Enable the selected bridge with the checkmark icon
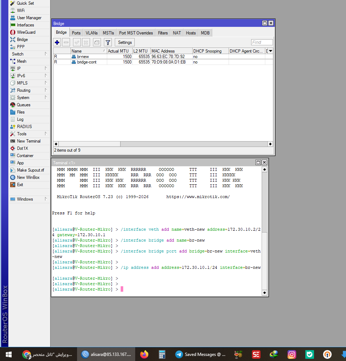This screenshot has width=346, height=361. click(x=77, y=42)
